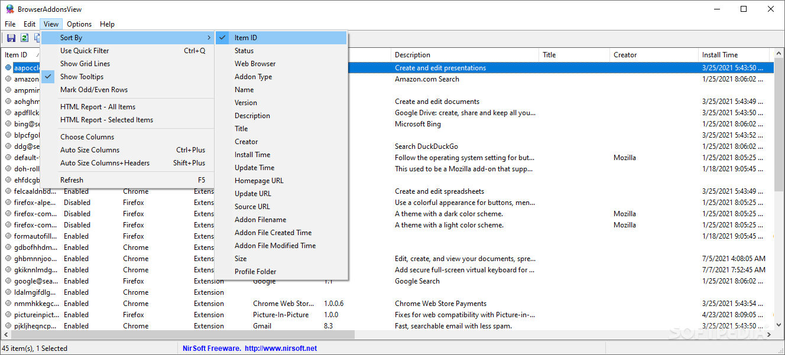Image resolution: width=785 pixels, height=355 pixels.
Task: Open the Help menu
Action: click(107, 24)
